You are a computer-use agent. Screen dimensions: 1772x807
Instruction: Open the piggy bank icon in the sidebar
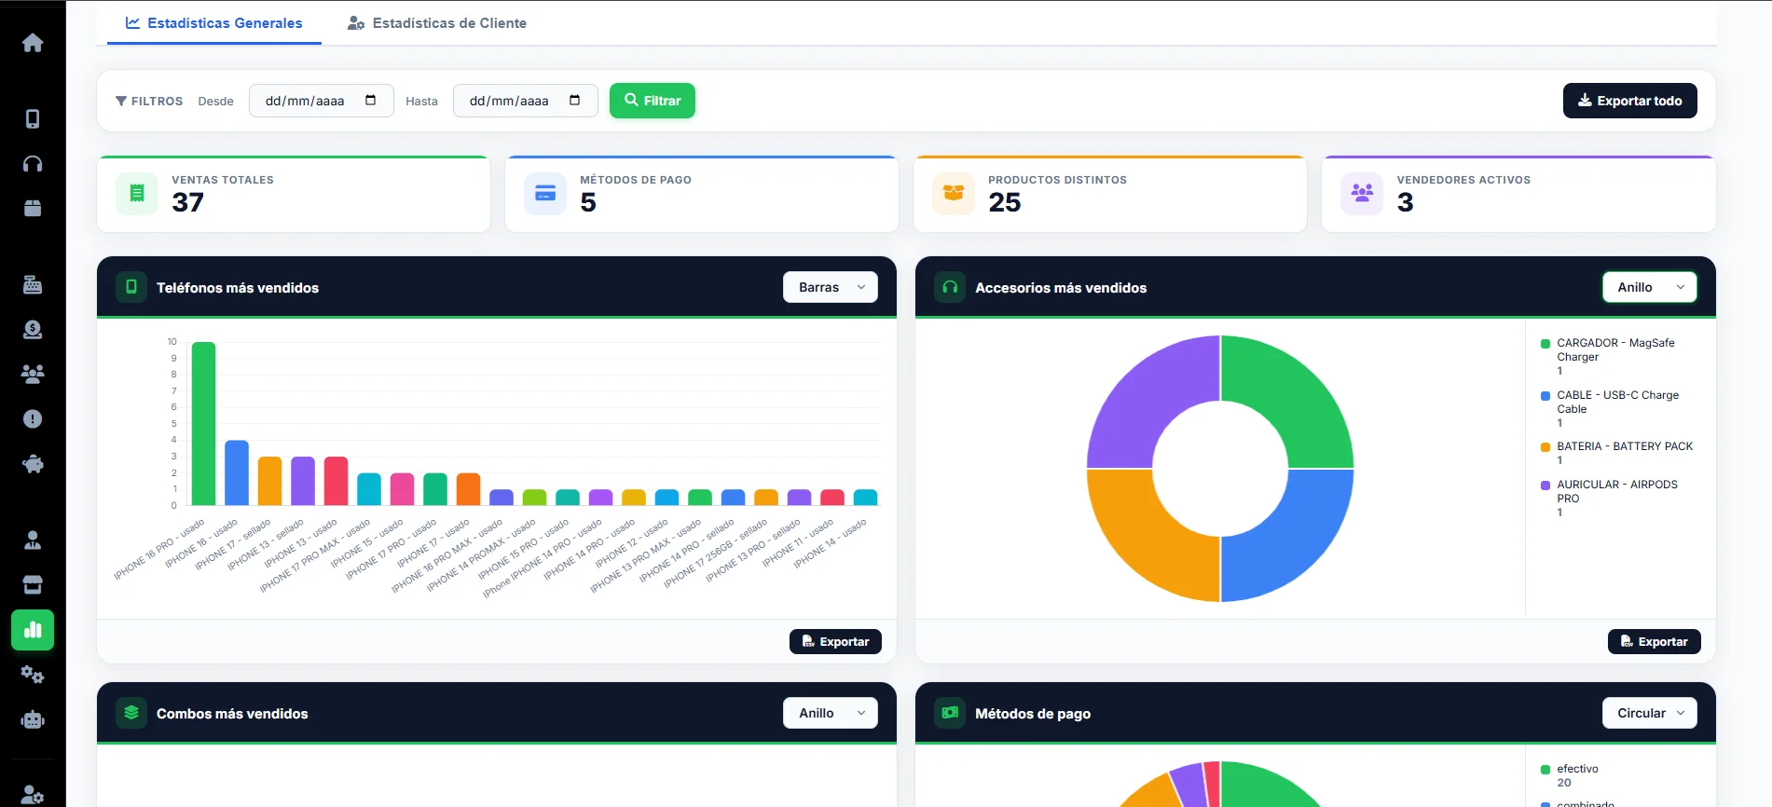click(33, 464)
